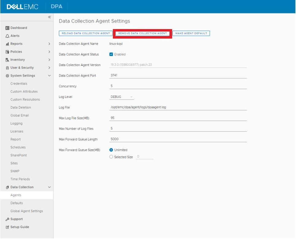The width and height of the screenshot is (296, 239).
Task: Open the Dashboard panel
Action: 7,28
